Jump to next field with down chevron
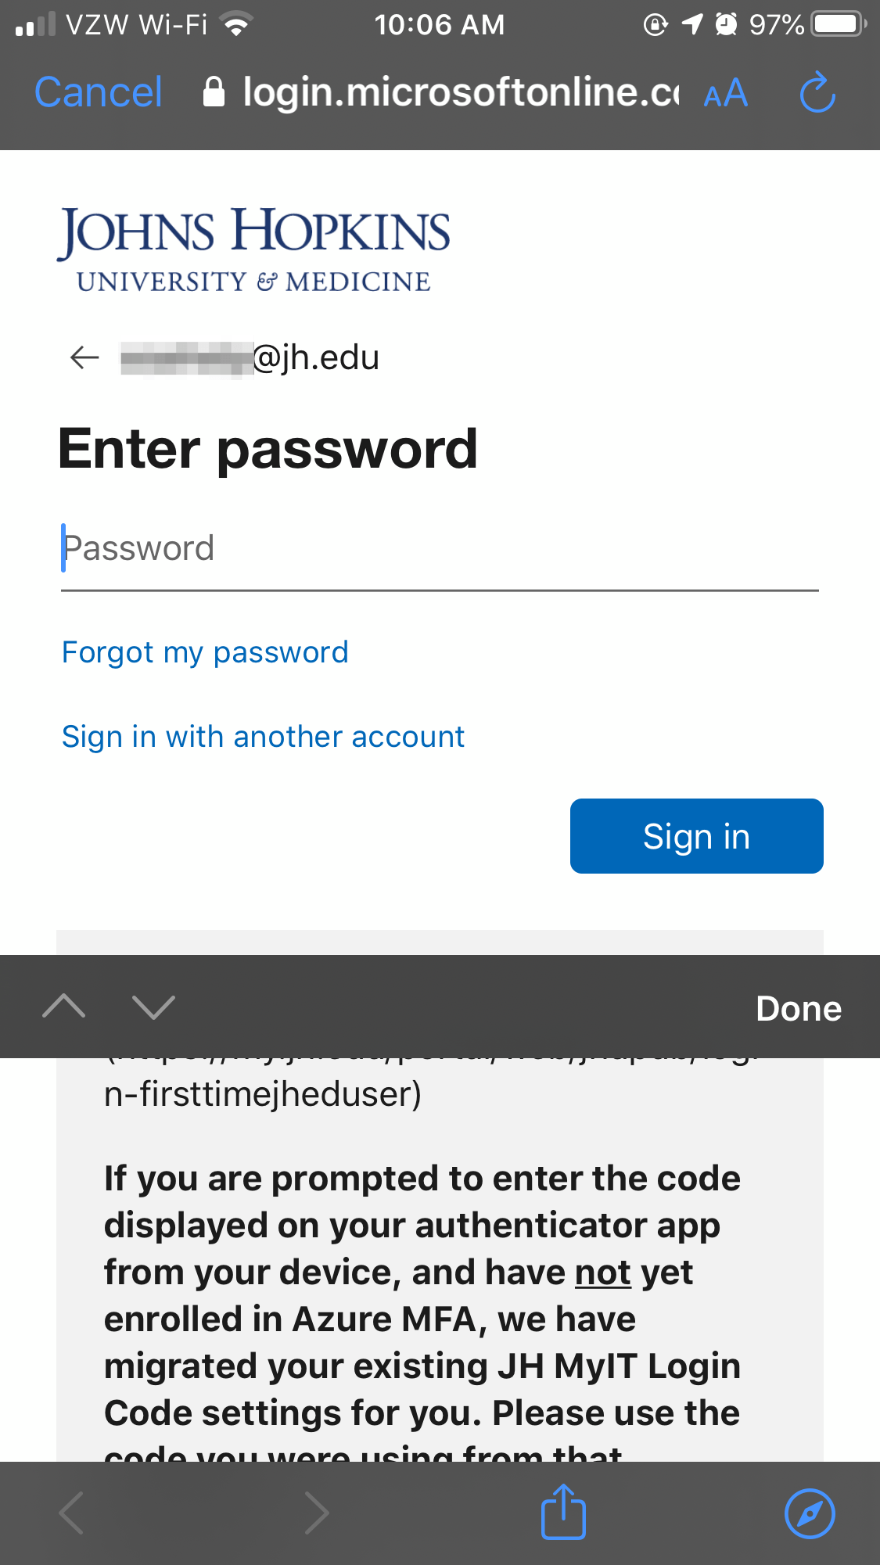This screenshot has width=880, height=1565. click(153, 1007)
